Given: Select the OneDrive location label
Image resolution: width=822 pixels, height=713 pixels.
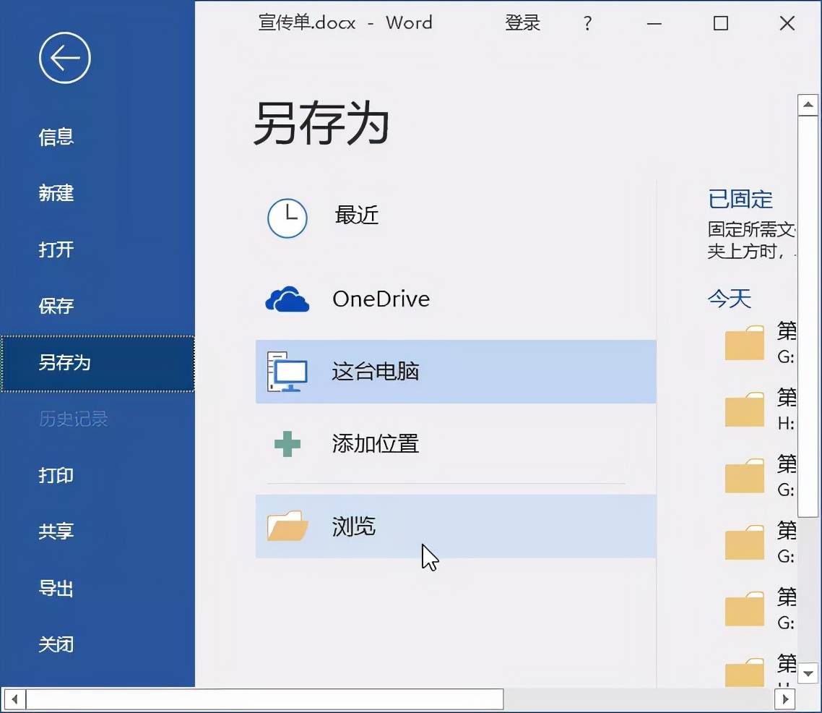Looking at the screenshot, I should coord(381,299).
